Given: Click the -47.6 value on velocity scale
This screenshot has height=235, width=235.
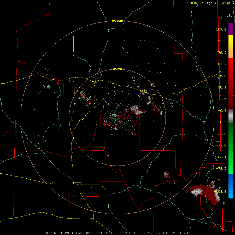Looking at the screenshot, I should (x=221, y=145).
